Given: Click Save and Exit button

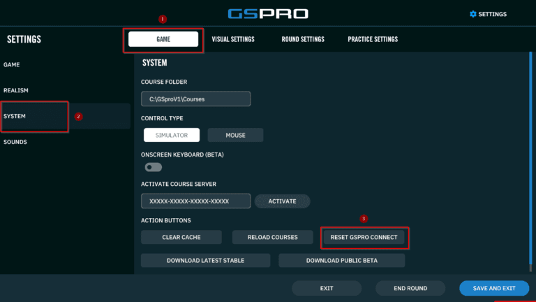Looking at the screenshot, I should (x=494, y=288).
